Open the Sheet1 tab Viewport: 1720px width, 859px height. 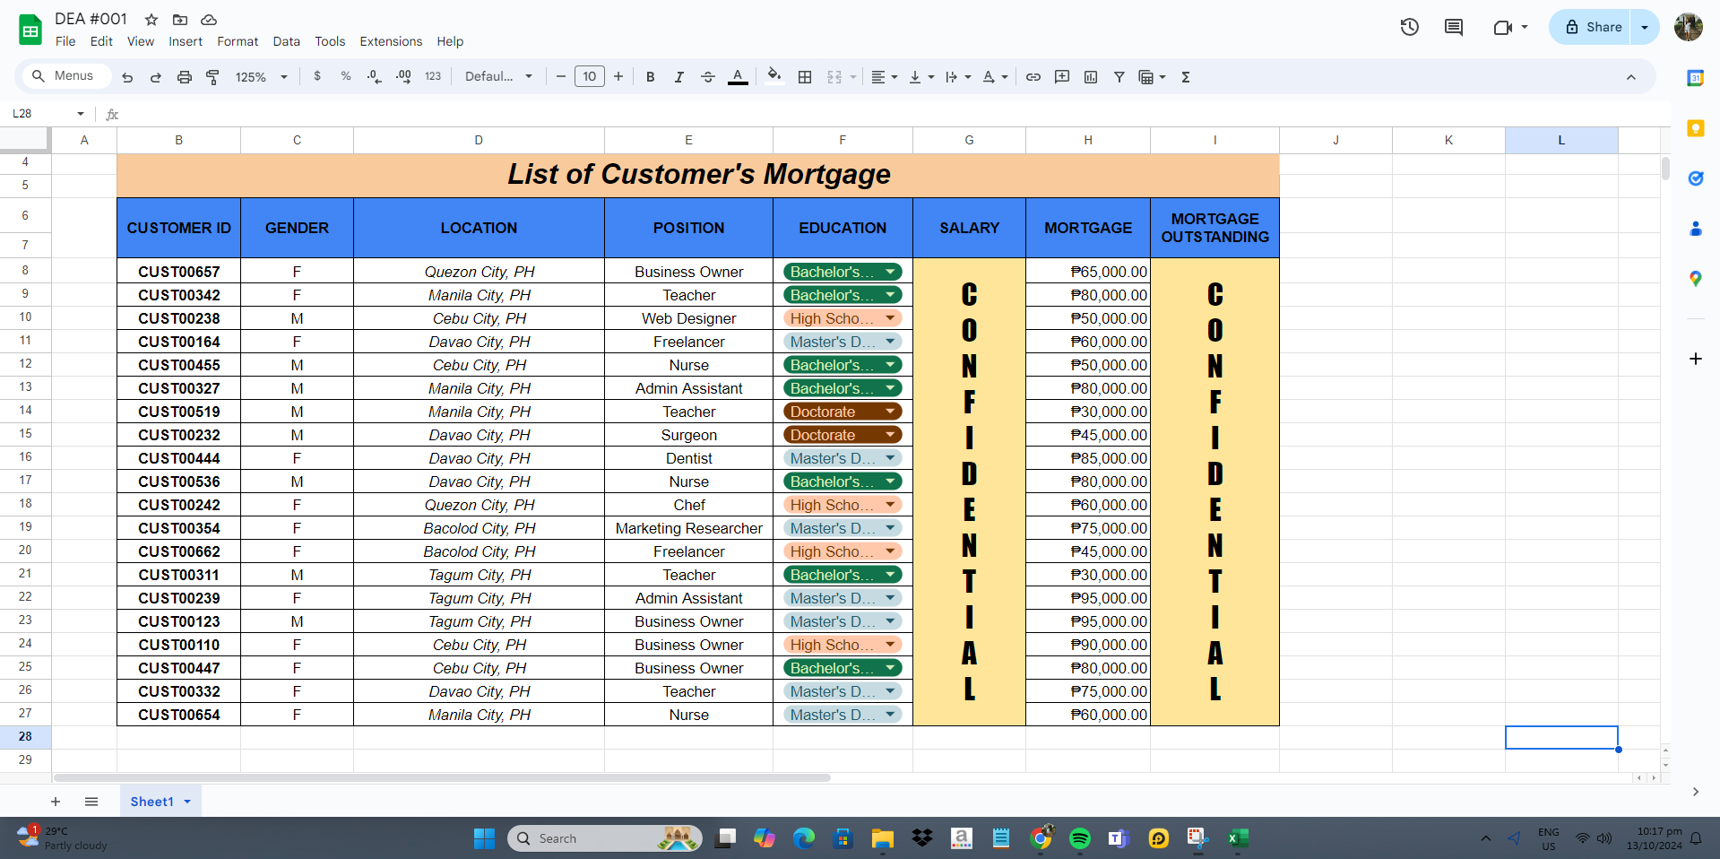151,802
